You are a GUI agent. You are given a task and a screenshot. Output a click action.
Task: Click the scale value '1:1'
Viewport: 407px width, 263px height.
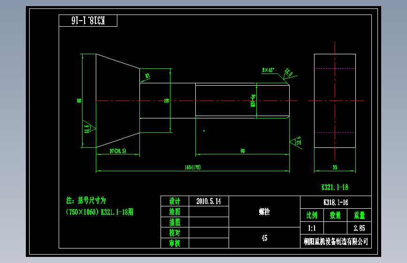tap(312, 228)
